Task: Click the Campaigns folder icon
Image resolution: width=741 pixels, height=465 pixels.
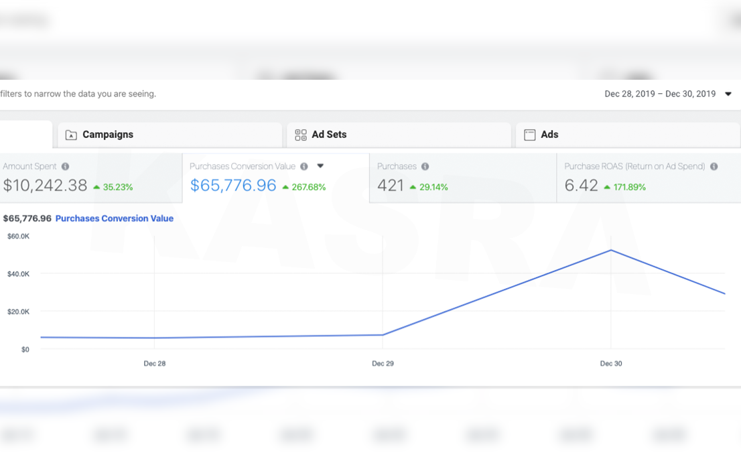Action: 71,135
